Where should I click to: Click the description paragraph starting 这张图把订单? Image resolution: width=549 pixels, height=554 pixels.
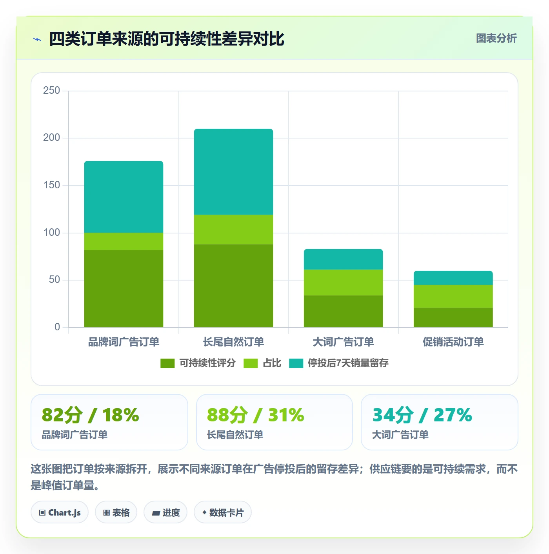coord(274,477)
